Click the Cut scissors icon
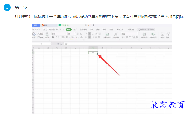 39,34
